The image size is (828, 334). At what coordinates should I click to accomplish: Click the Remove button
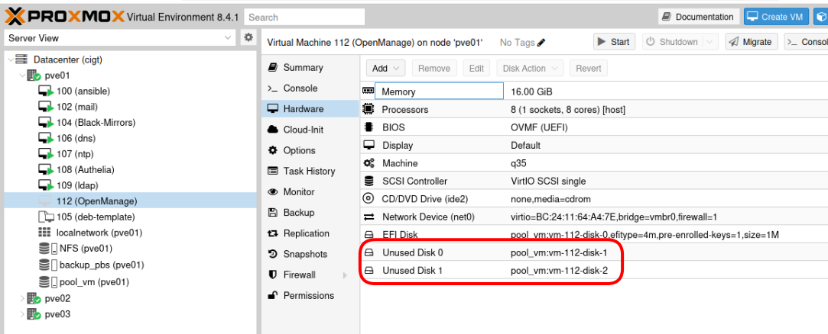[434, 68]
